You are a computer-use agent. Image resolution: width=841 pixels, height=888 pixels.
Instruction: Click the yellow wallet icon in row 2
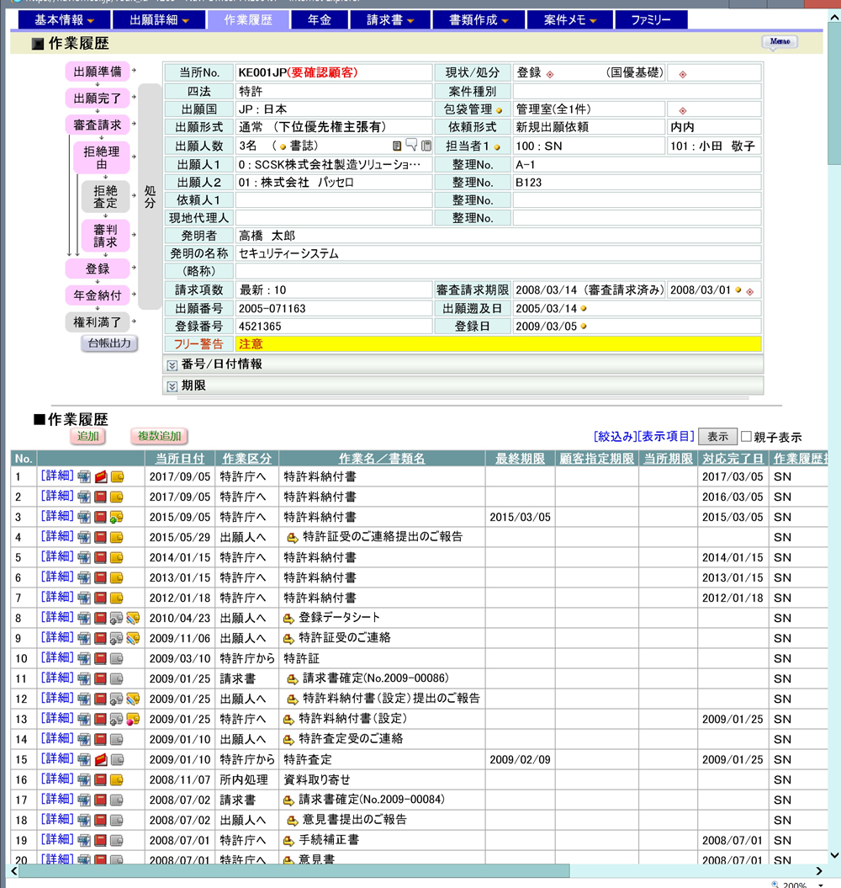pyautogui.click(x=117, y=497)
